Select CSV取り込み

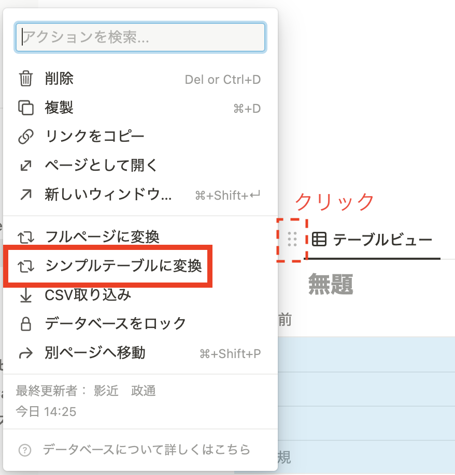coord(140,295)
